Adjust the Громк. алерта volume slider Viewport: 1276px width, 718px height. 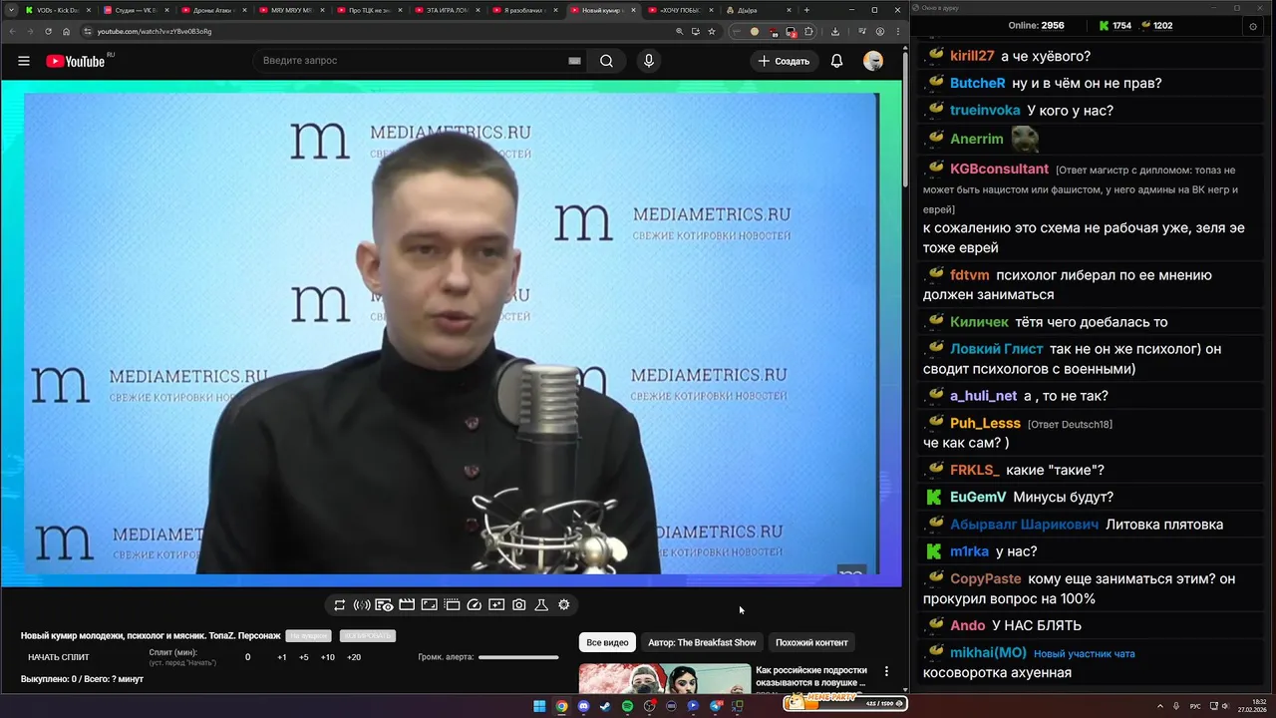tap(518, 657)
